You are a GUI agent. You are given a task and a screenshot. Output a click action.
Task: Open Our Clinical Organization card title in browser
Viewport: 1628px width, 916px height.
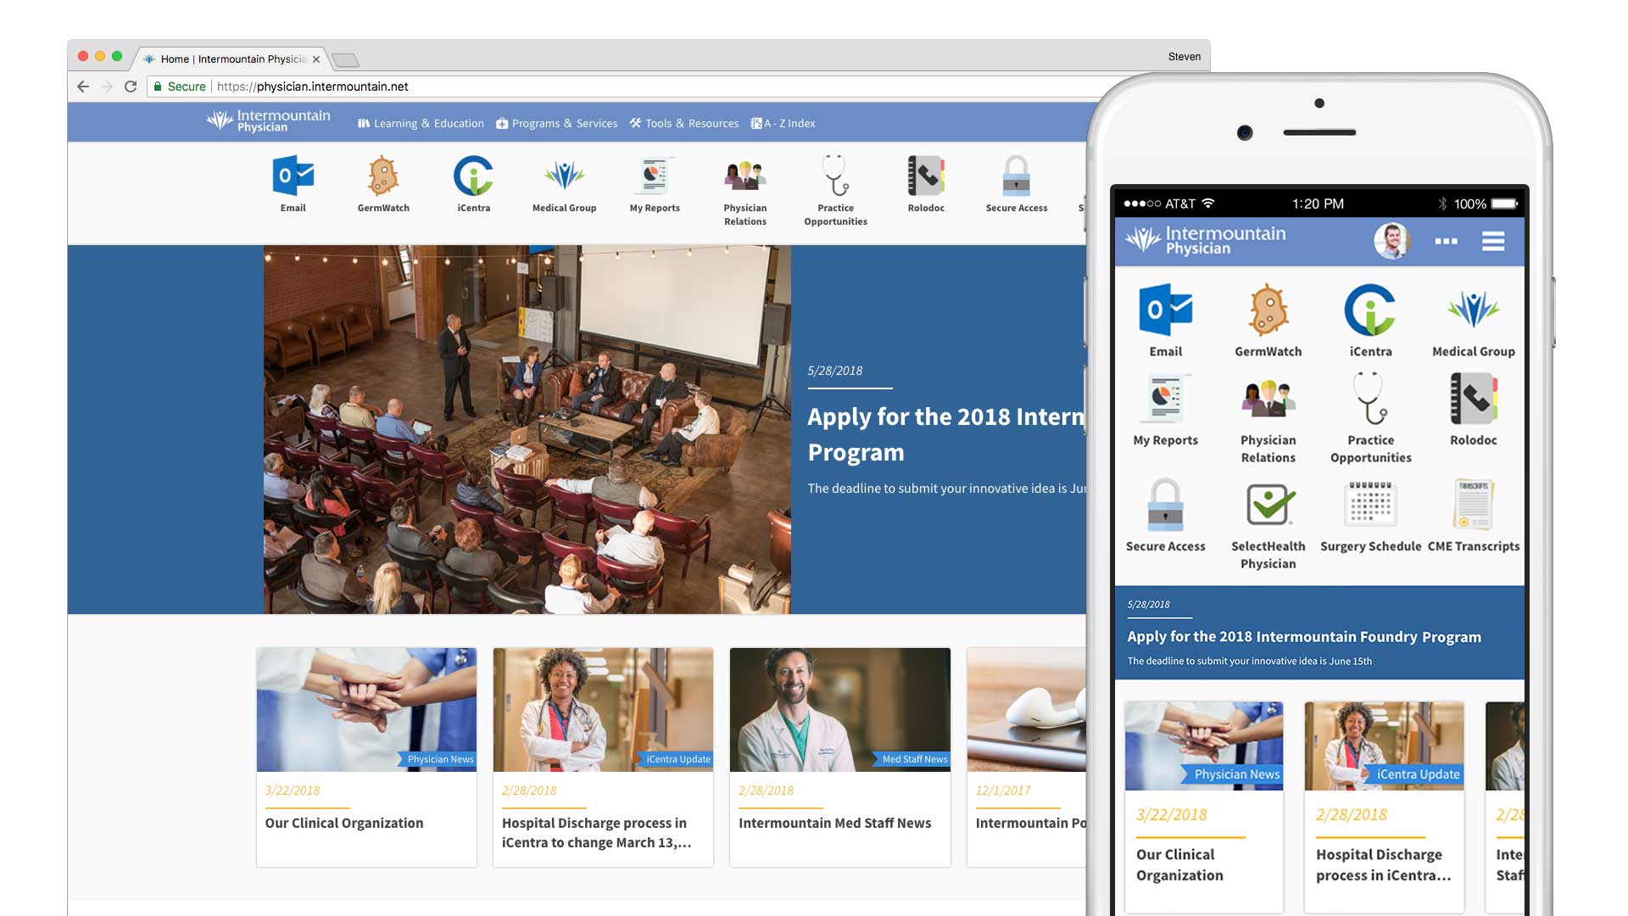343,823
